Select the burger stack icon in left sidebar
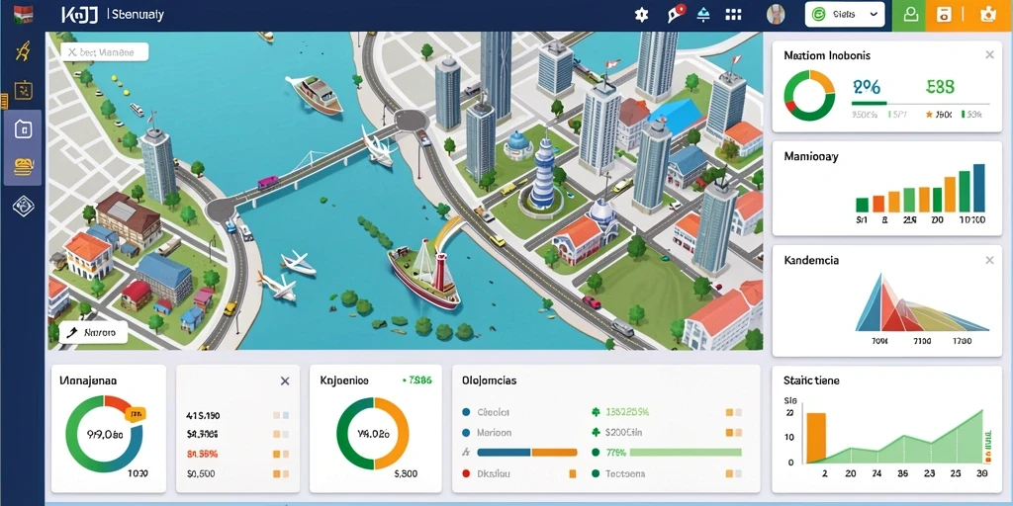Viewport: 1013px width, 506px height. 23,168
